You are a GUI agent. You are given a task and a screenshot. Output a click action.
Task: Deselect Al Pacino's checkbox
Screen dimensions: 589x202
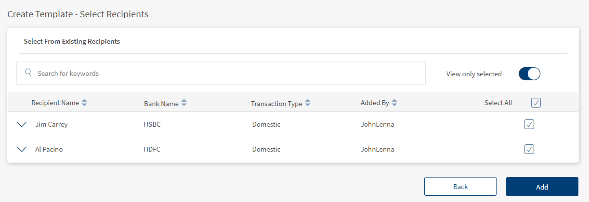point(529,149)
